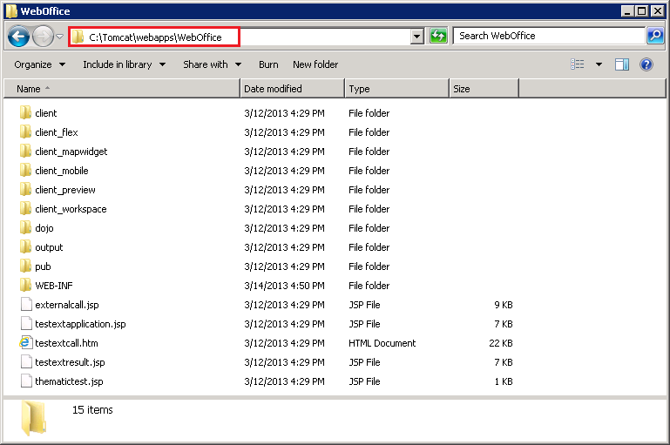Select the testextcall.htm Internet Explorer icon

click(25, 342)
